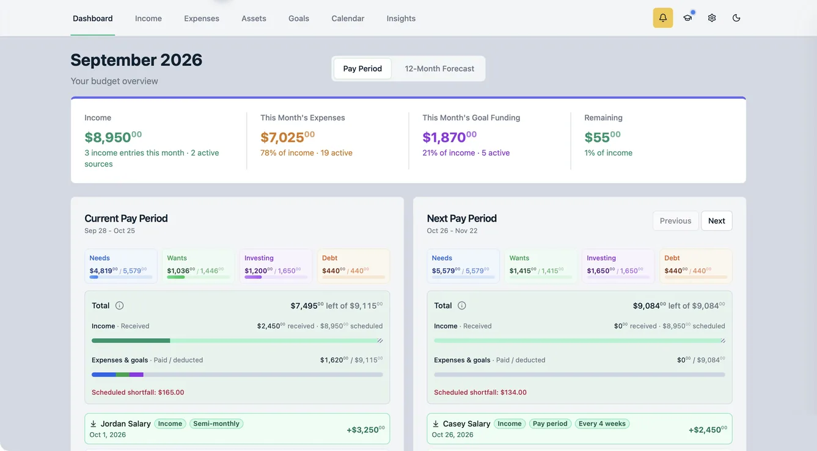Click the $55 Remaining amount
The width and height of the screenshot is (817, 451).
pyautogui.click(x=603, y=137)
